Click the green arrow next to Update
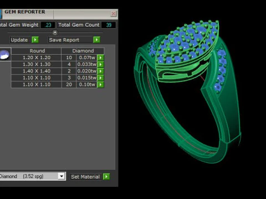The width and height of the screenshot is (266, 199). click(35, 40)
